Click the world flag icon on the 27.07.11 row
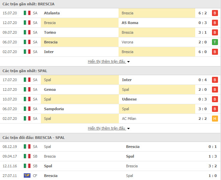Image resolution: width=221 pixels, height=180 pixels. [27, 176]
